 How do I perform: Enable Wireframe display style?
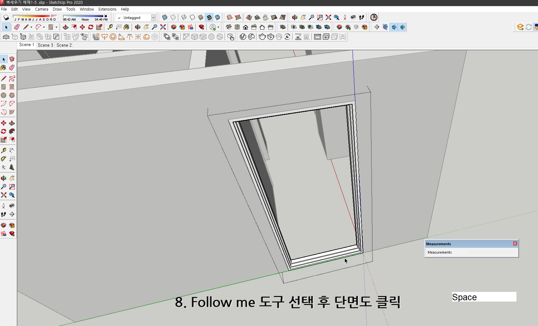coord(183,17)
